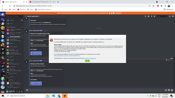
Task: Reply to the hovered bot message
Action: click(x=169, y=60)
